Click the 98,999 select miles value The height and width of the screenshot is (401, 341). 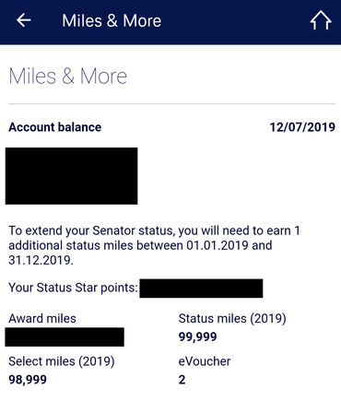point(28,380)
